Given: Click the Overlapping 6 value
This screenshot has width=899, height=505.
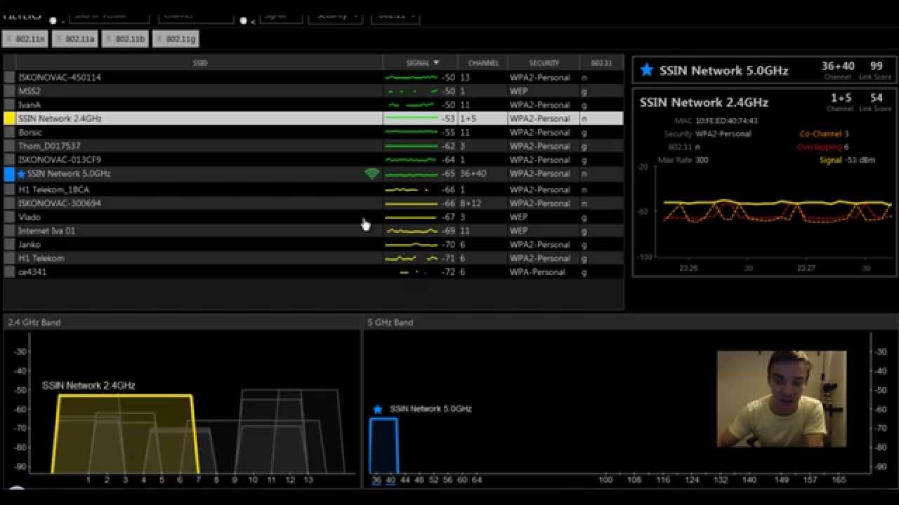Looking at the screenshot, I should pyautogui.click(x=846, y=147).
